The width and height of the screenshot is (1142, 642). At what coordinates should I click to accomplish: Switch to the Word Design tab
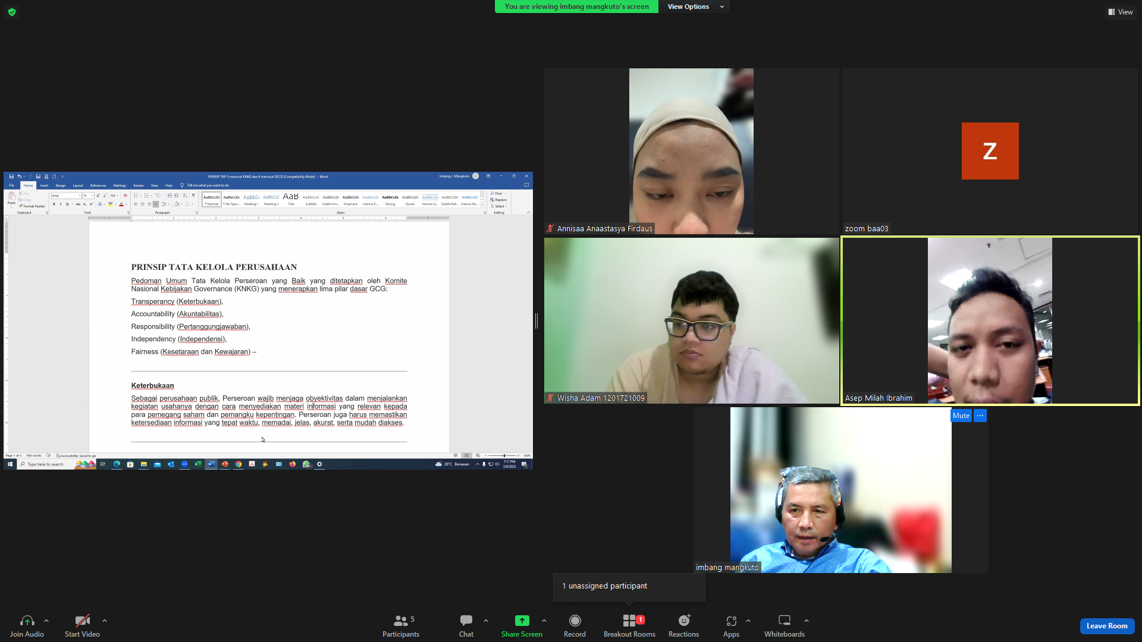tap(61, 185)
